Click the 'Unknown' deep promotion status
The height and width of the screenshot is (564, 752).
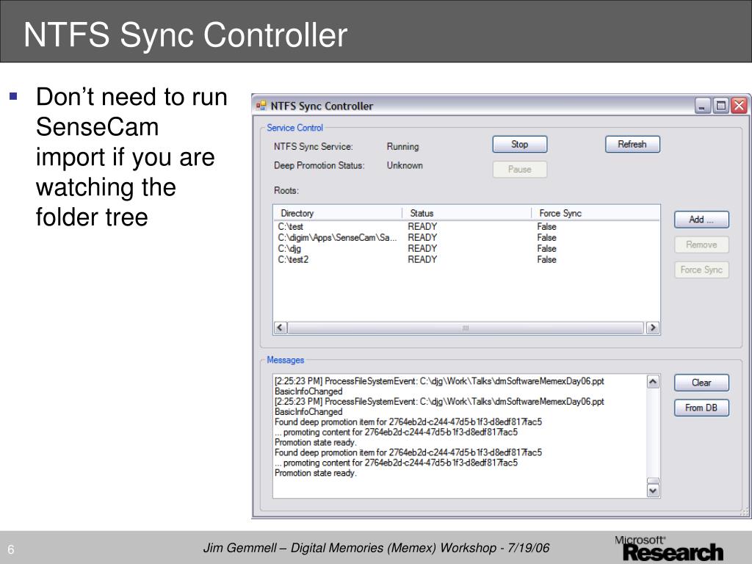click(405, 165)
